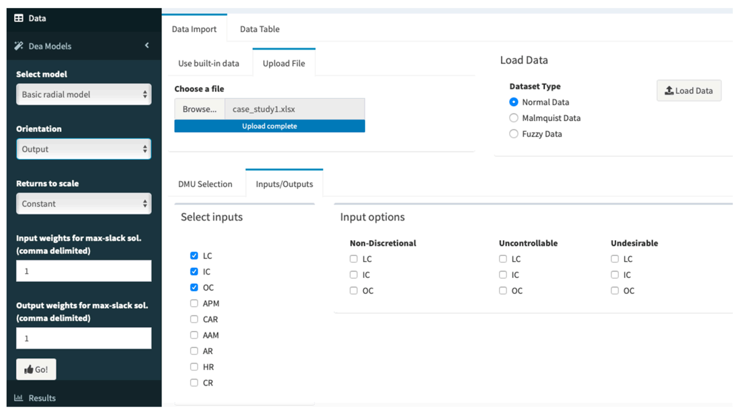The height and width of the screenshot is (414, 742).
Task: Click the Dea Models magic wand icon
Action: 19,46
